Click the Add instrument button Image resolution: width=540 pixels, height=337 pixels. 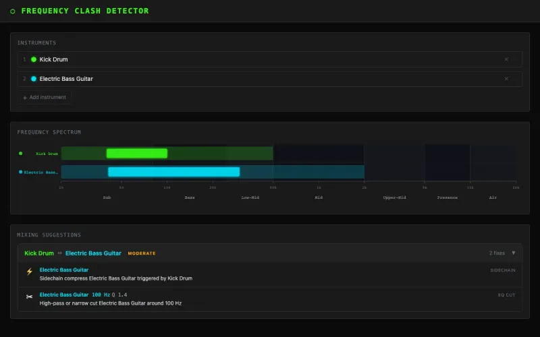45,97
